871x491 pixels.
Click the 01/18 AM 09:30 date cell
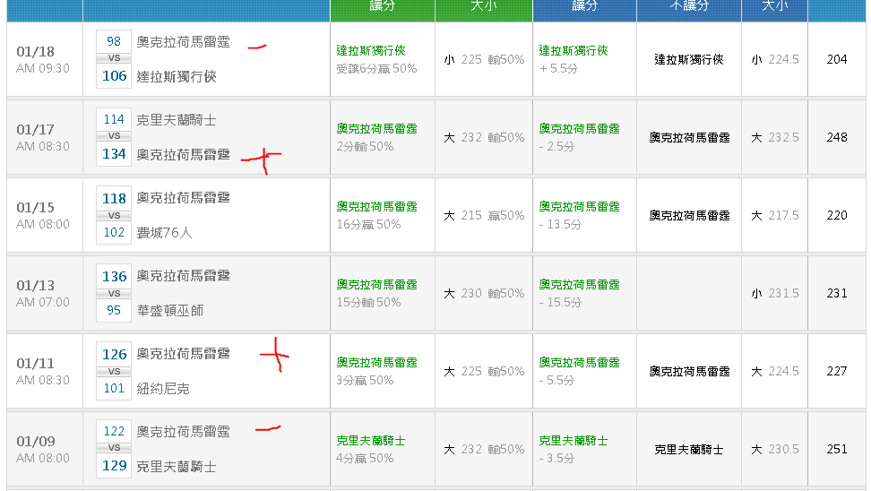pyautogui.click(x=45, y=59)
